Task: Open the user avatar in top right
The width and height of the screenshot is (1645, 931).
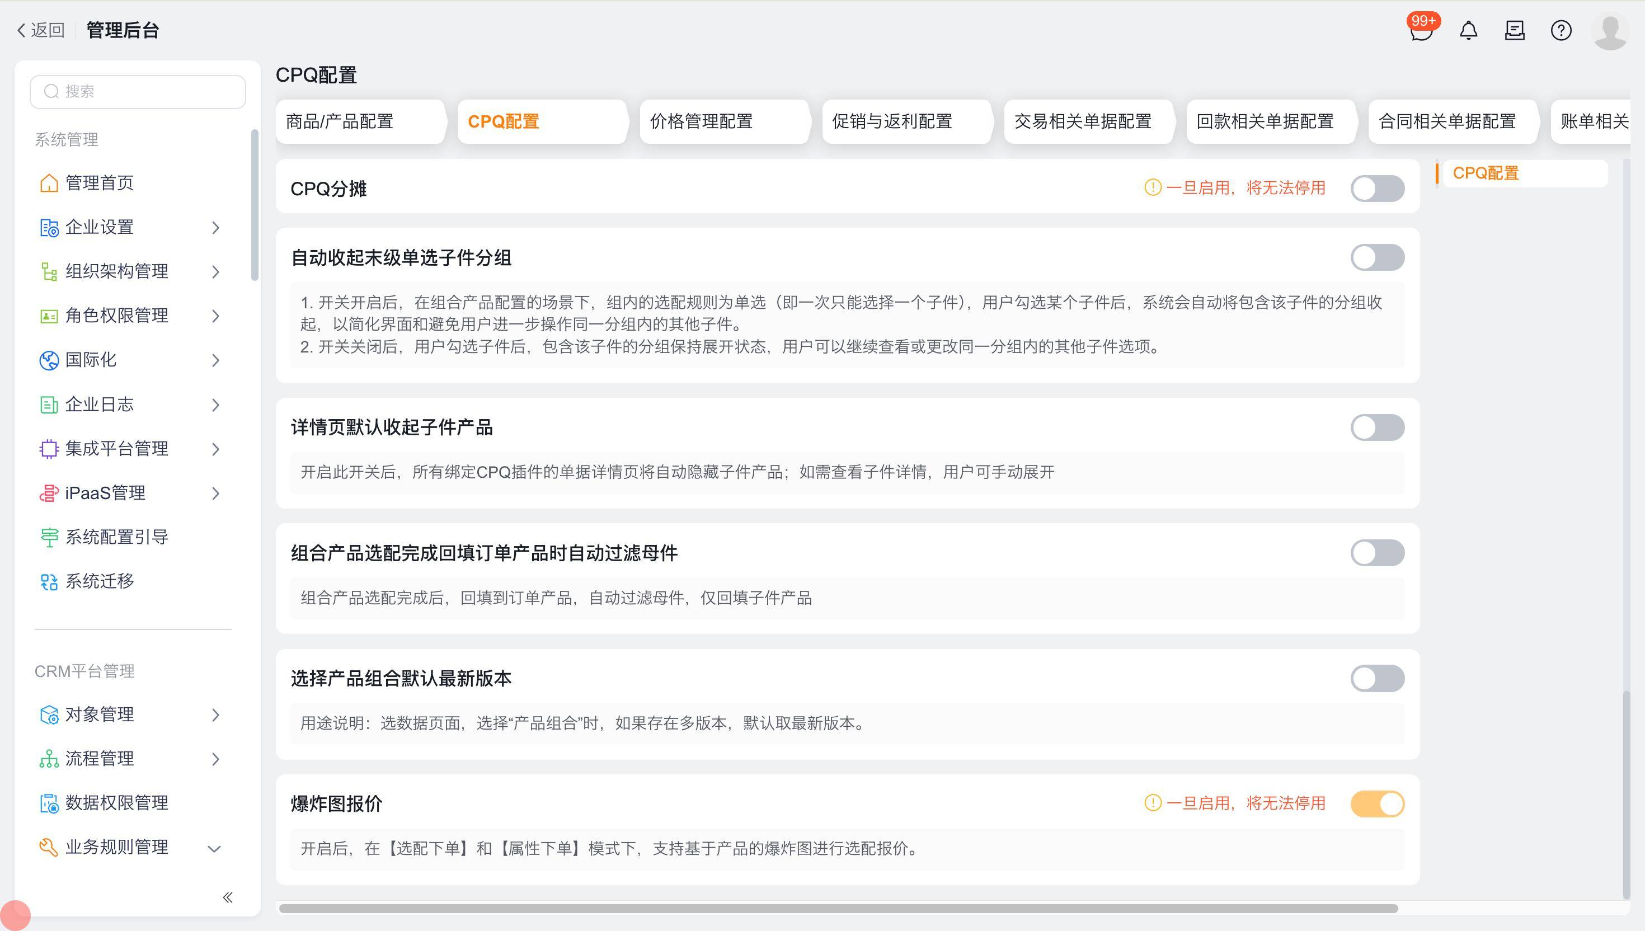Action: [x=1609, y=30]
